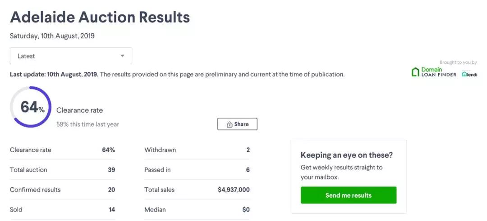Click the Median value $0
The height and width of the screenshot is (221, 487).
click(246, 209)
